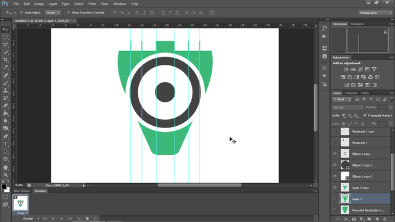395x222 pixels.
Task: Add a Brightness/Contrast adjustment
Action: [346, 69]
